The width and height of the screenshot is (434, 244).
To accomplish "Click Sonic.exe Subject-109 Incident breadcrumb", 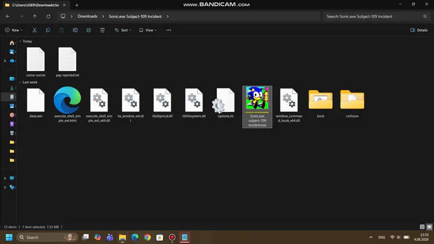I will 135,16.
